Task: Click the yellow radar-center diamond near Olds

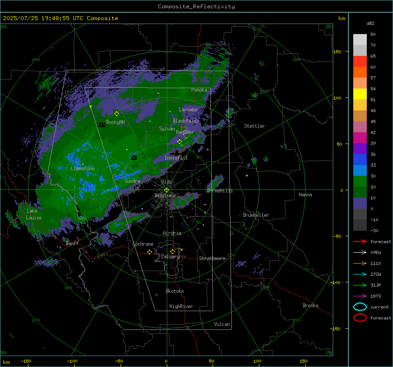Action: coord(166,190)
